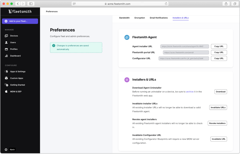Switch to the Encryption tab

140,18
